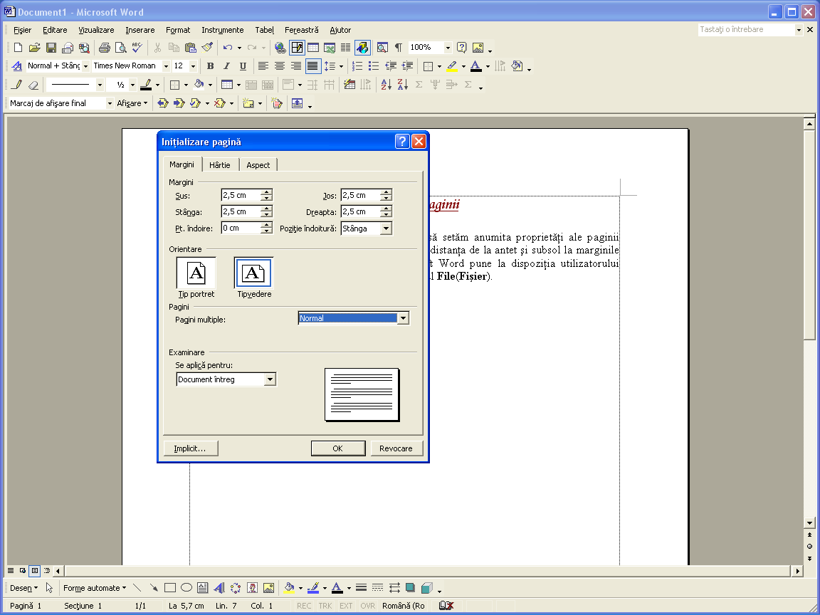Click the Open folder icon
This screenshot has height=615, width=820.
click(x=34, y=48)
